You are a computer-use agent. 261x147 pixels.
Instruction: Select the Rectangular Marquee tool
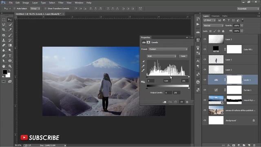[4, 20]
